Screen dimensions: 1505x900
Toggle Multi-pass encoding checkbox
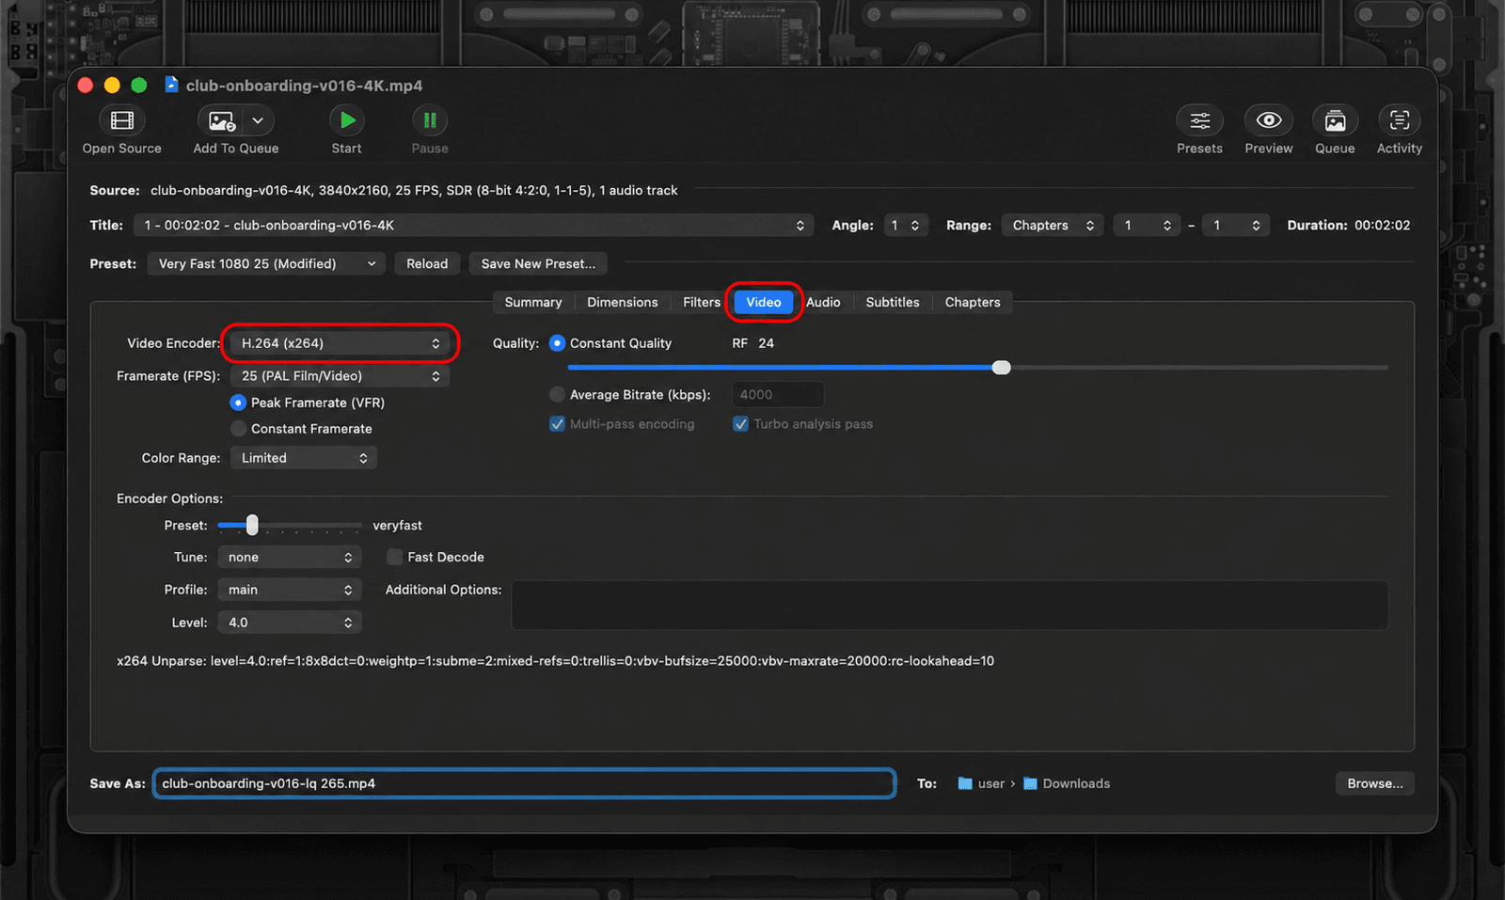557,424
